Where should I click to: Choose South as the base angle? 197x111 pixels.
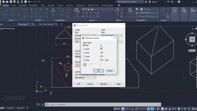84,56
